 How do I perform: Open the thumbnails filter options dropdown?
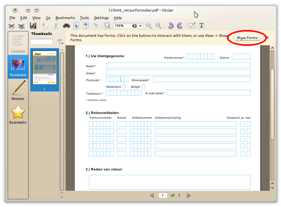(60, 42)
